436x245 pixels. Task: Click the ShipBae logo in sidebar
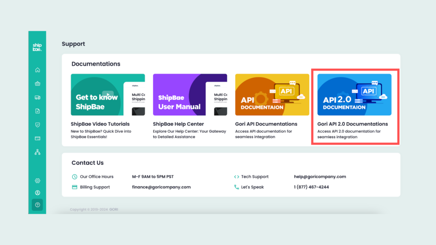[37, 47]
